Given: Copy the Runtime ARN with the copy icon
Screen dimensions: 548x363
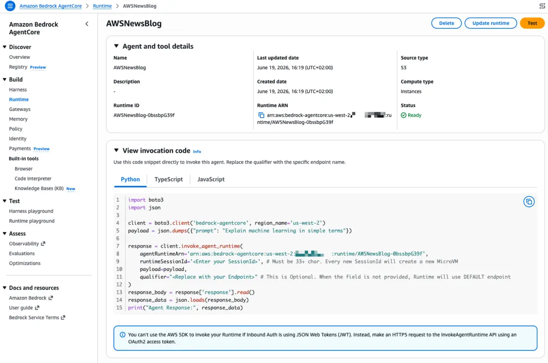Looking at the screenshot, I should pos(261,115).
